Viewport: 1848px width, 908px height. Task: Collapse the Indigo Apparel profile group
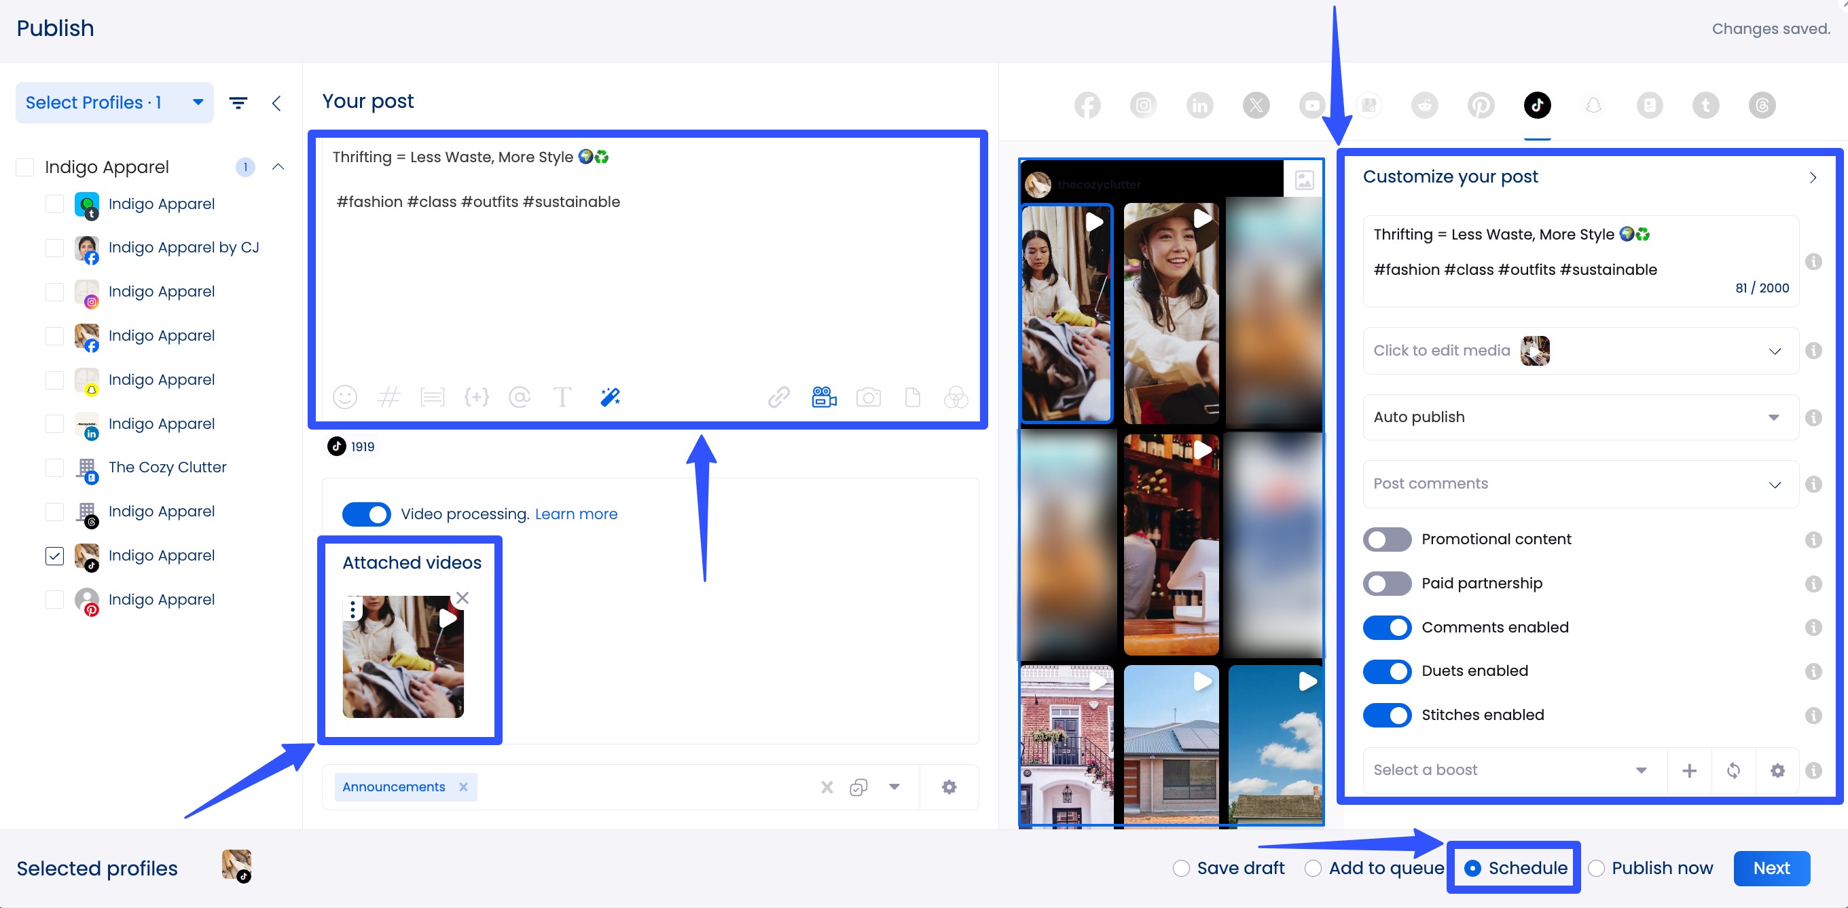(279, 167)
